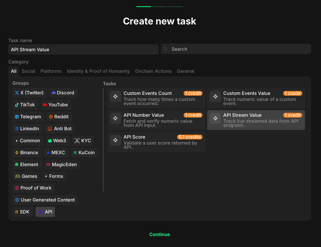Click the Custom Events Value task icon
This screenshot has height=247, width=321.
(x=215, y=96)
